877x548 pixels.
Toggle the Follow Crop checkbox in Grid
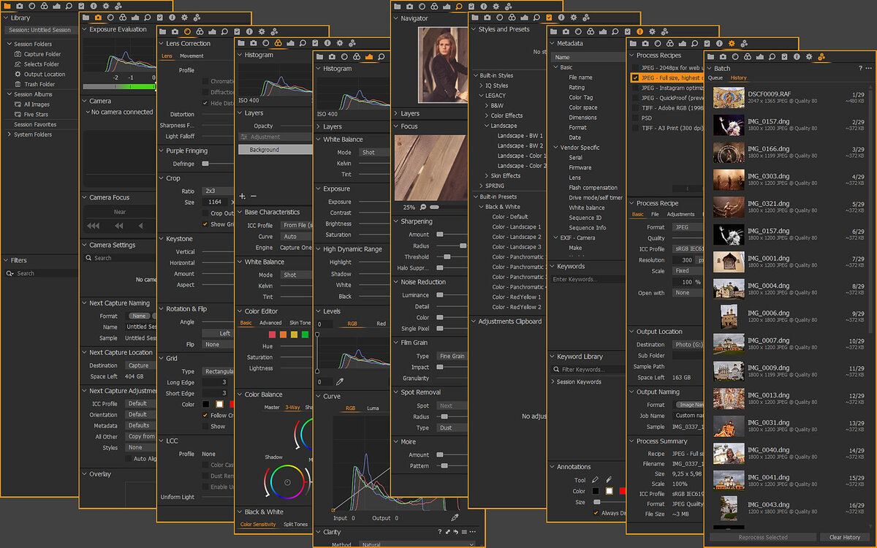tap(205, 415)
